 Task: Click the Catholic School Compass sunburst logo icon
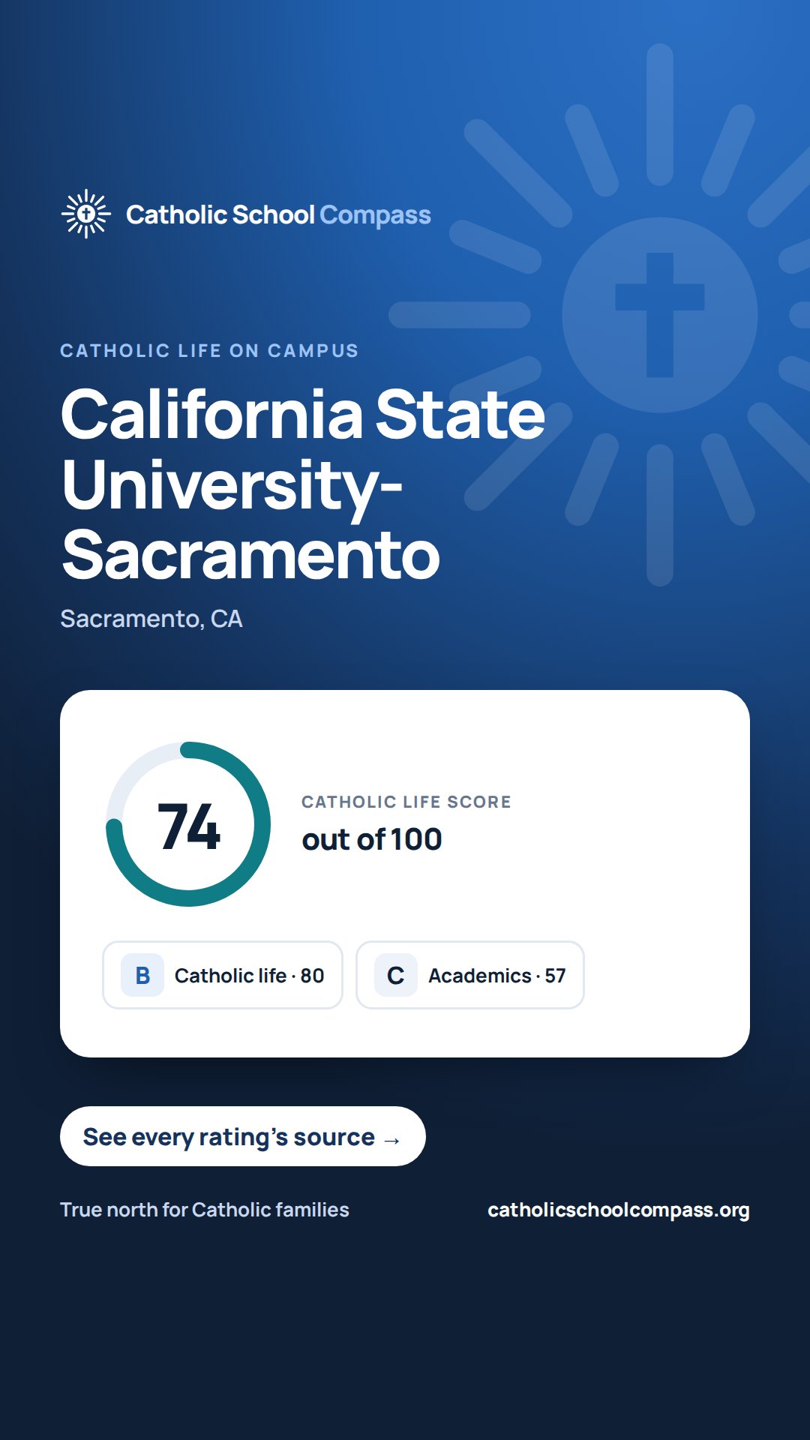86,214
